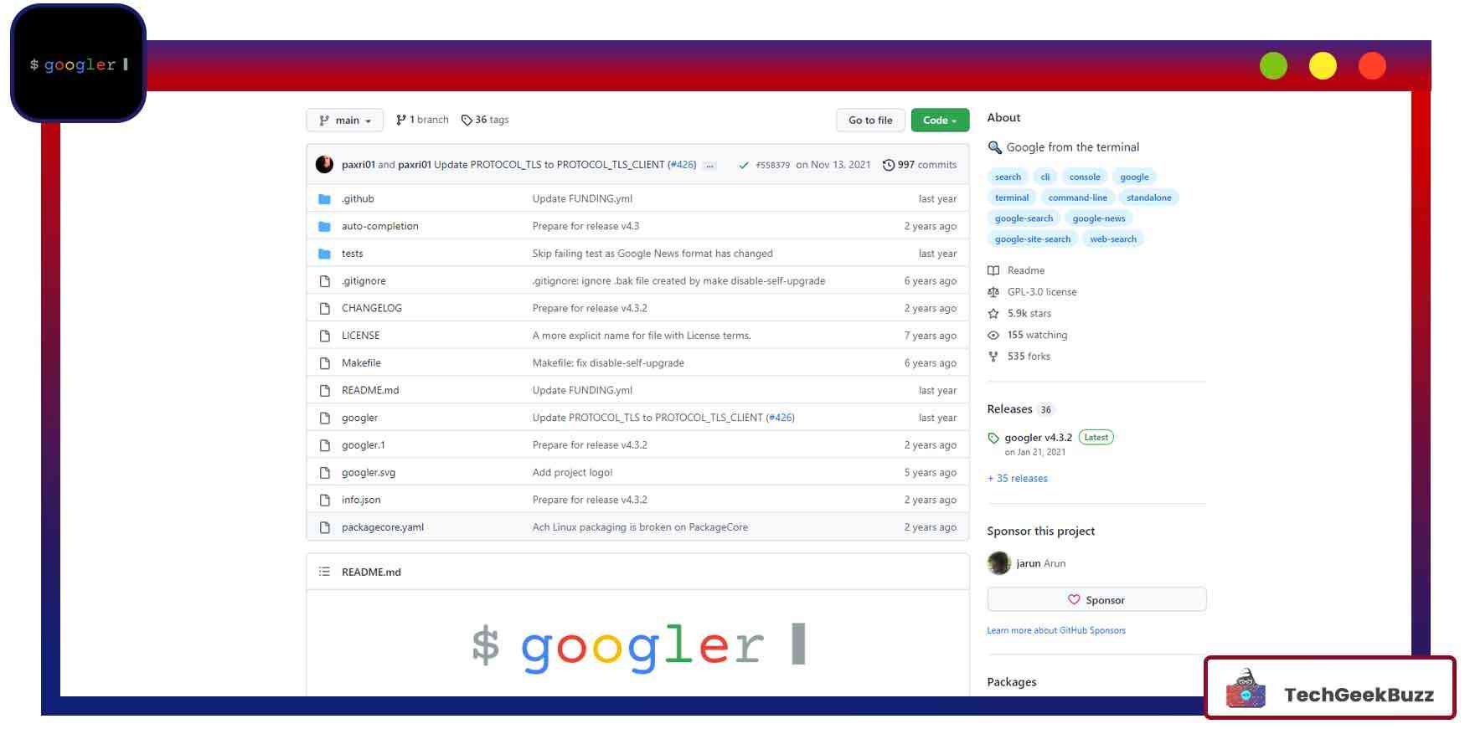Click the Readme book icon
The image size is (1470, 729).
[993, 270]
